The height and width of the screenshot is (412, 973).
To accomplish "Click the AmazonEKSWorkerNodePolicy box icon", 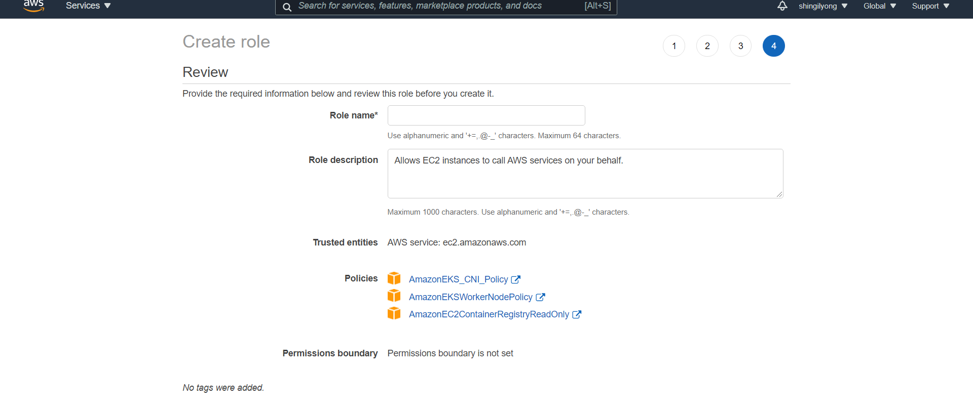I will tap(394, 296).
